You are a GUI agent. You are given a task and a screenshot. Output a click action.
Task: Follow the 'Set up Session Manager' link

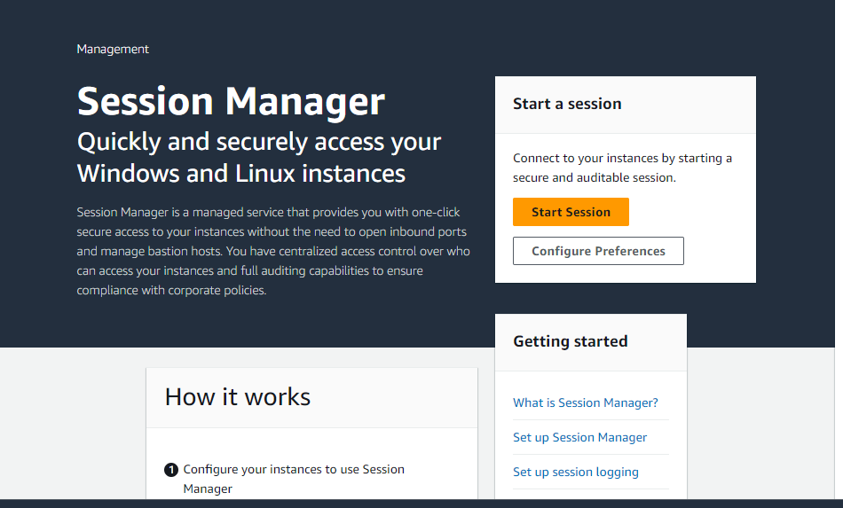(x=579, y=437)
